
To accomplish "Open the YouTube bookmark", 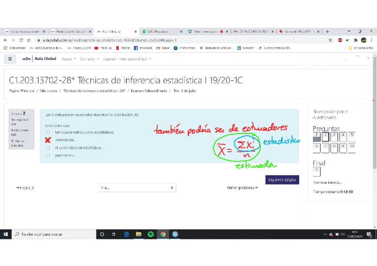I will click(x=103, y=48).
